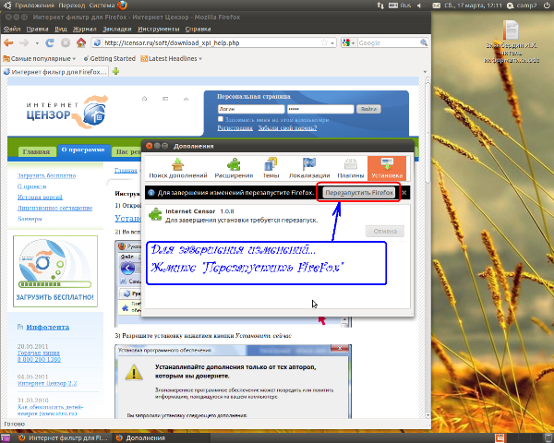Open the address bar URL history dropdown

click(x=332, y=43)
